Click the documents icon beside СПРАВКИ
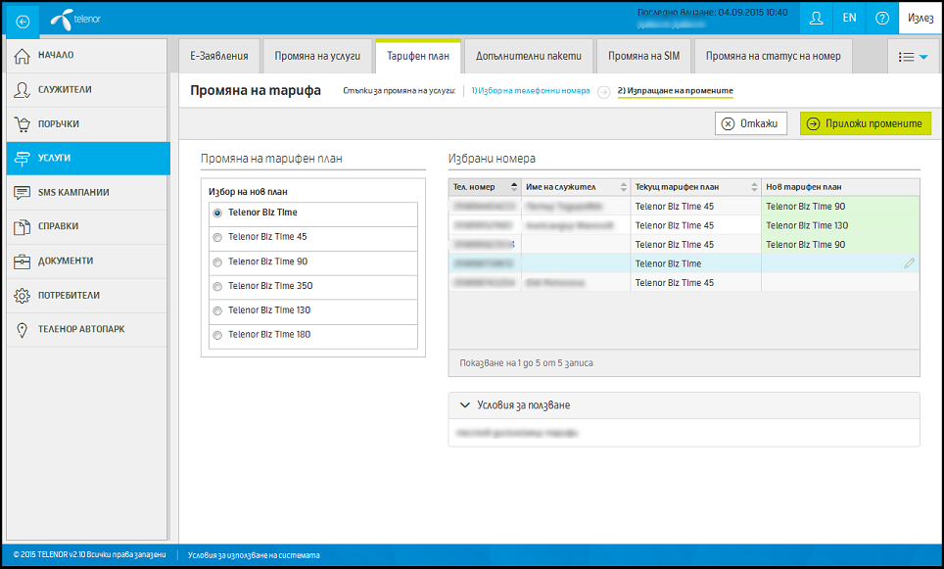The height and width of the screenshot is (569, 944). tap(22, 227)
